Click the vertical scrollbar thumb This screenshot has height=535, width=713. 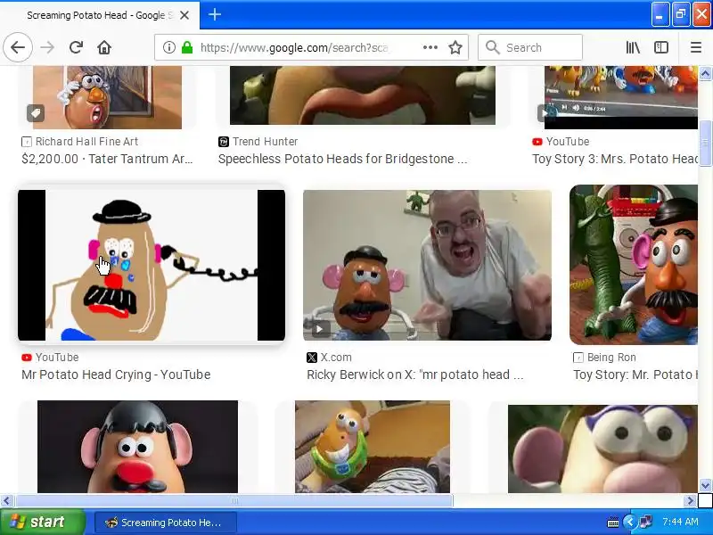click(705, 144)
